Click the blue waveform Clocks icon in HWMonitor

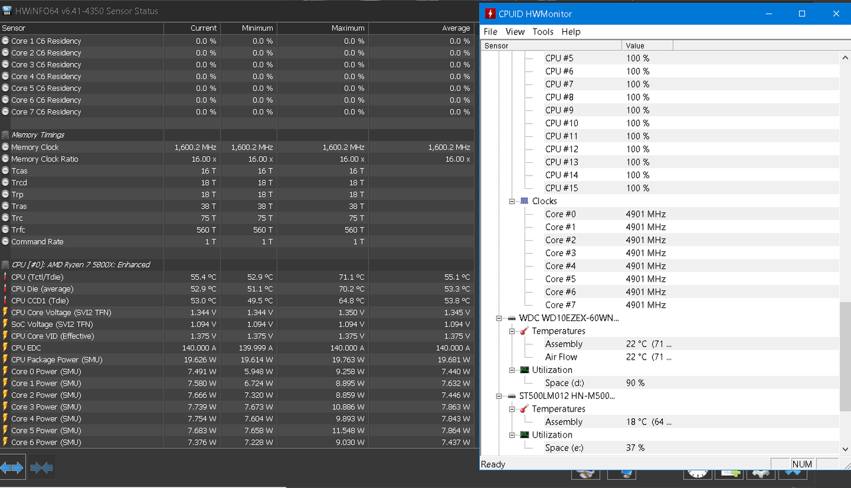click(524, 201)
